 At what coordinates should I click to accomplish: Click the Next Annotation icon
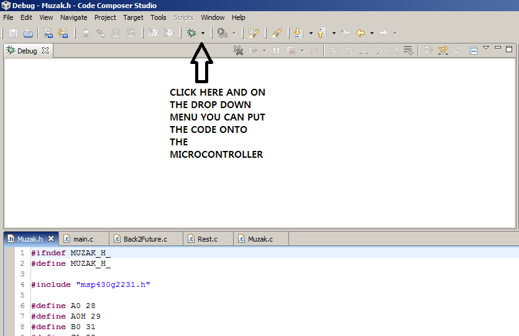click(298, 33)
